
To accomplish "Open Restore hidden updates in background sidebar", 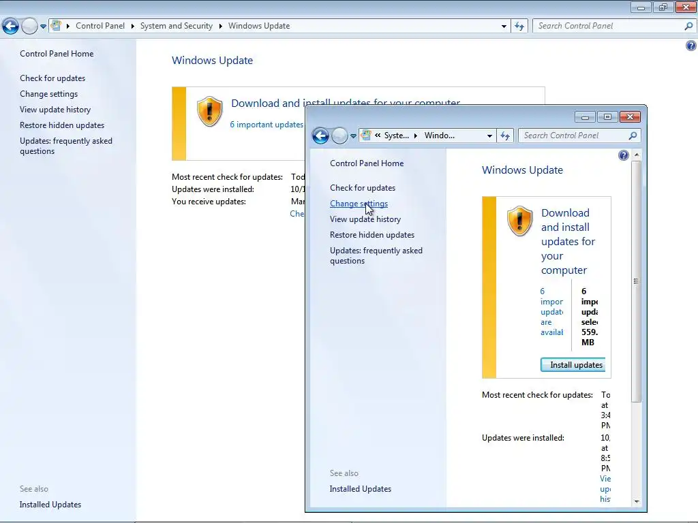I will tap(62, 125).
